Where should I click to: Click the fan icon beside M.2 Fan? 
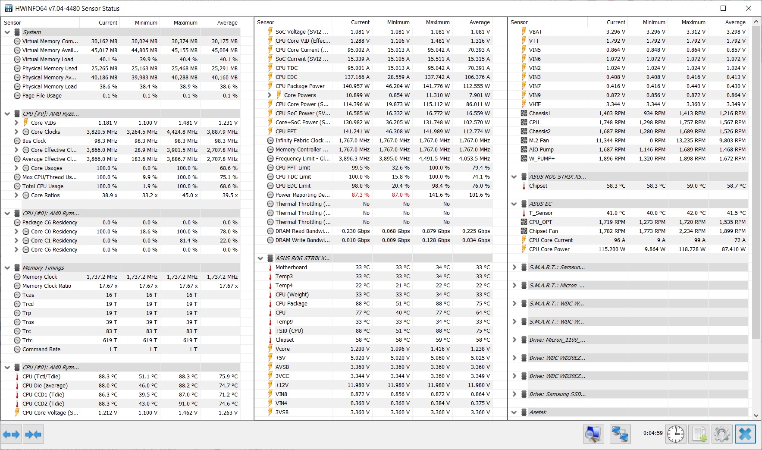524,141
